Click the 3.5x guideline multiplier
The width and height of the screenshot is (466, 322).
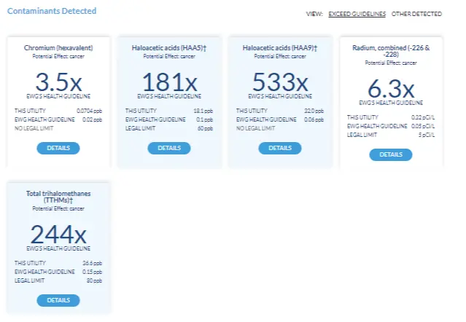pyautogui.click(x=58, y=82)
